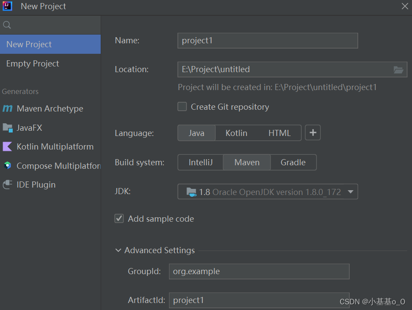
Task: Open Compose Multiplatform generator
Action: [x=50, y=166]
